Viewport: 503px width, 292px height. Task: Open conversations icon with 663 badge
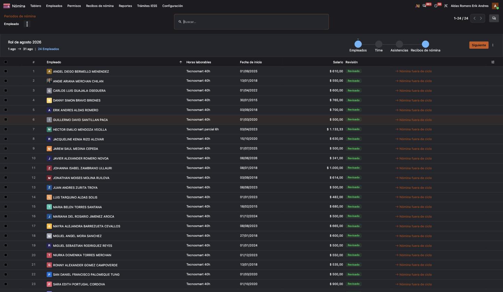[424, 6]
